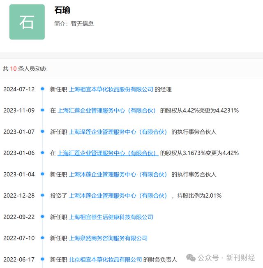Click the date 2023-01-04
The height and width of the screenshot is (268, 263).
pyautogui.click(x=19, y=174)
